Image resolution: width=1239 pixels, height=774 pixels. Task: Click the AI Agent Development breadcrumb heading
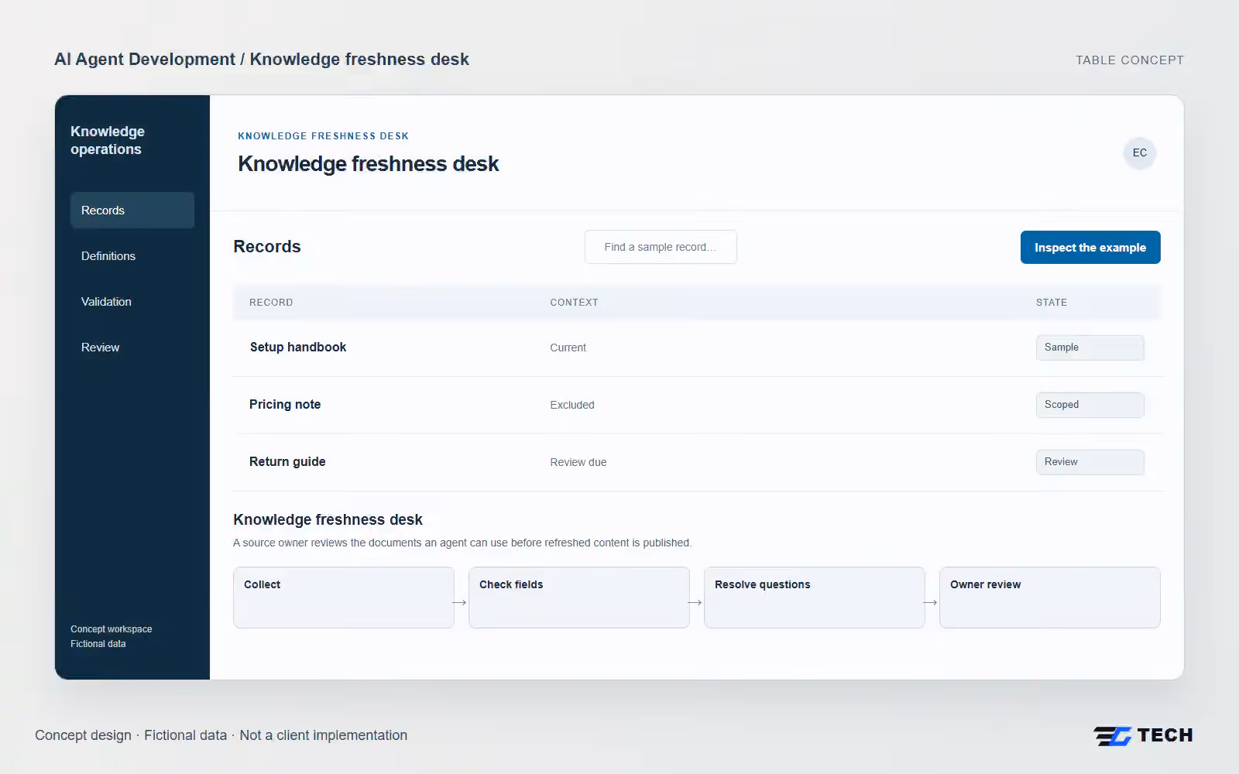coord(262,60)
